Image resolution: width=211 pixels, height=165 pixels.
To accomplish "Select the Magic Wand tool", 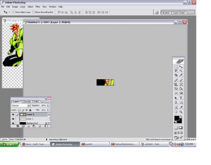I will coord(181,71).
